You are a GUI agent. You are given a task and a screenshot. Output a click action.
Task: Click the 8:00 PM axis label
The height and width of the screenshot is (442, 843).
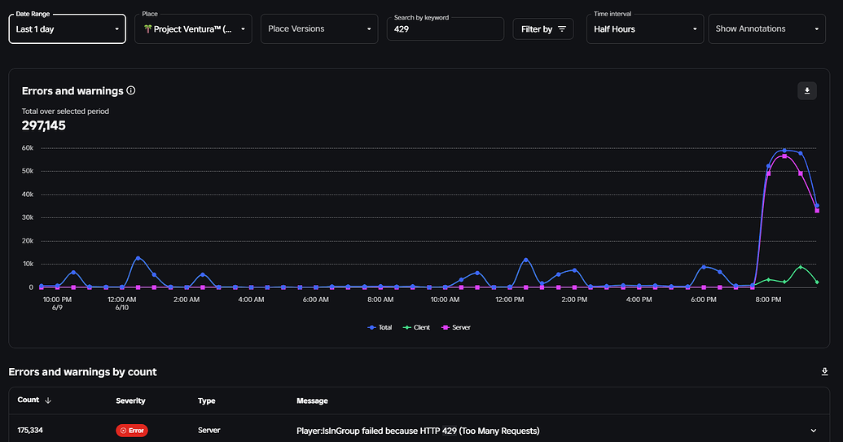coord(768,300)
